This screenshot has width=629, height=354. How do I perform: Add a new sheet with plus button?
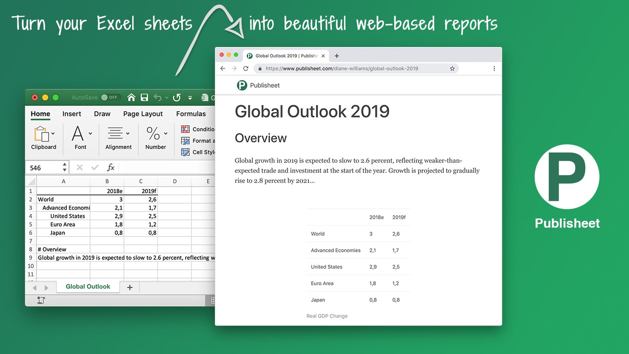(x=130, y=287)
